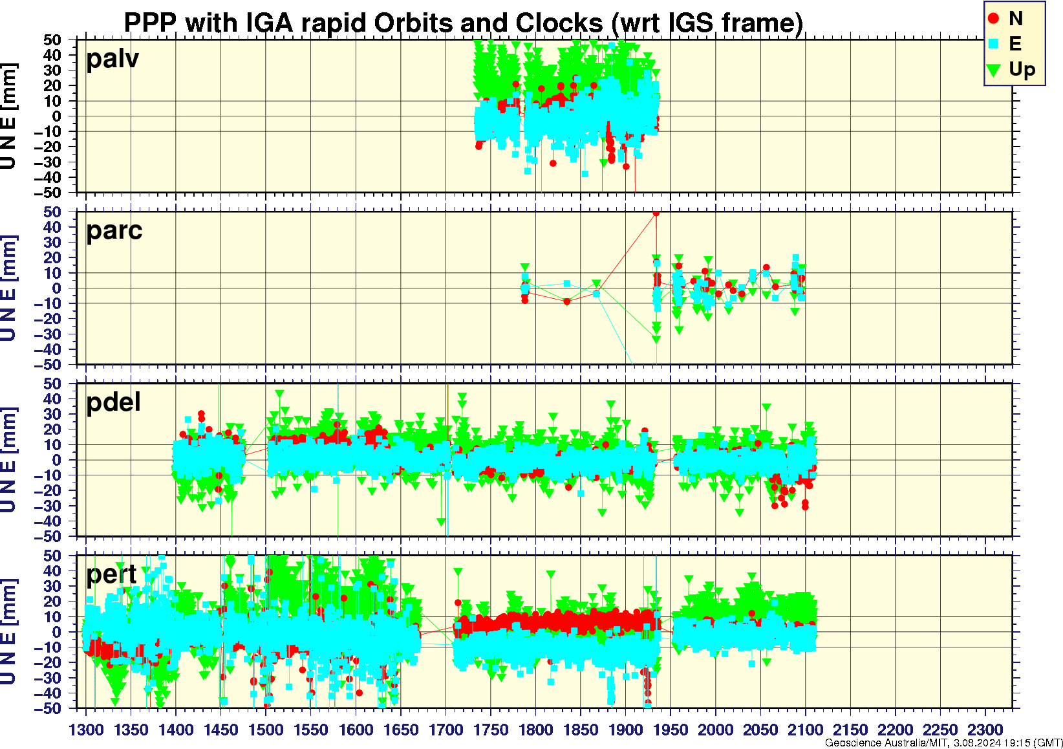Click the y-axis label -50 on palv plot
The width and height of the screenshot is (1063, 749).
[49, 193]
